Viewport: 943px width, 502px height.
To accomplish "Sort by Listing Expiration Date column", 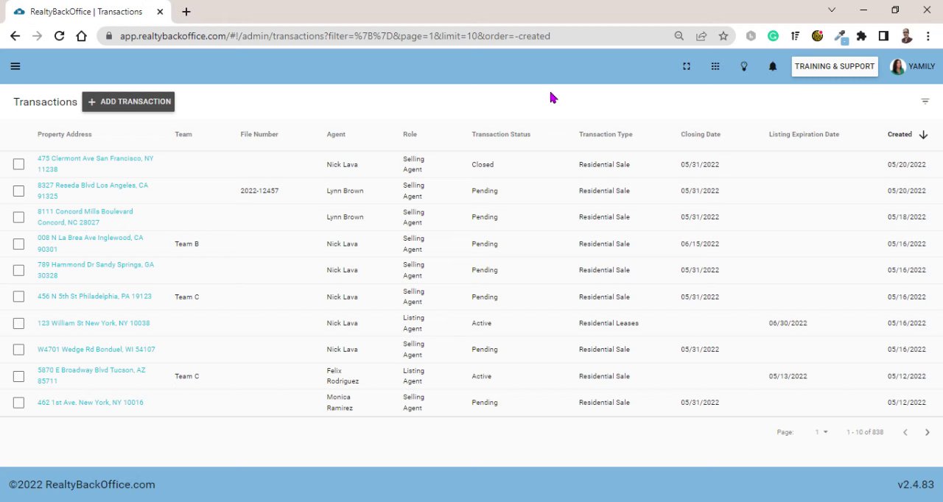I will coord(804,135).
